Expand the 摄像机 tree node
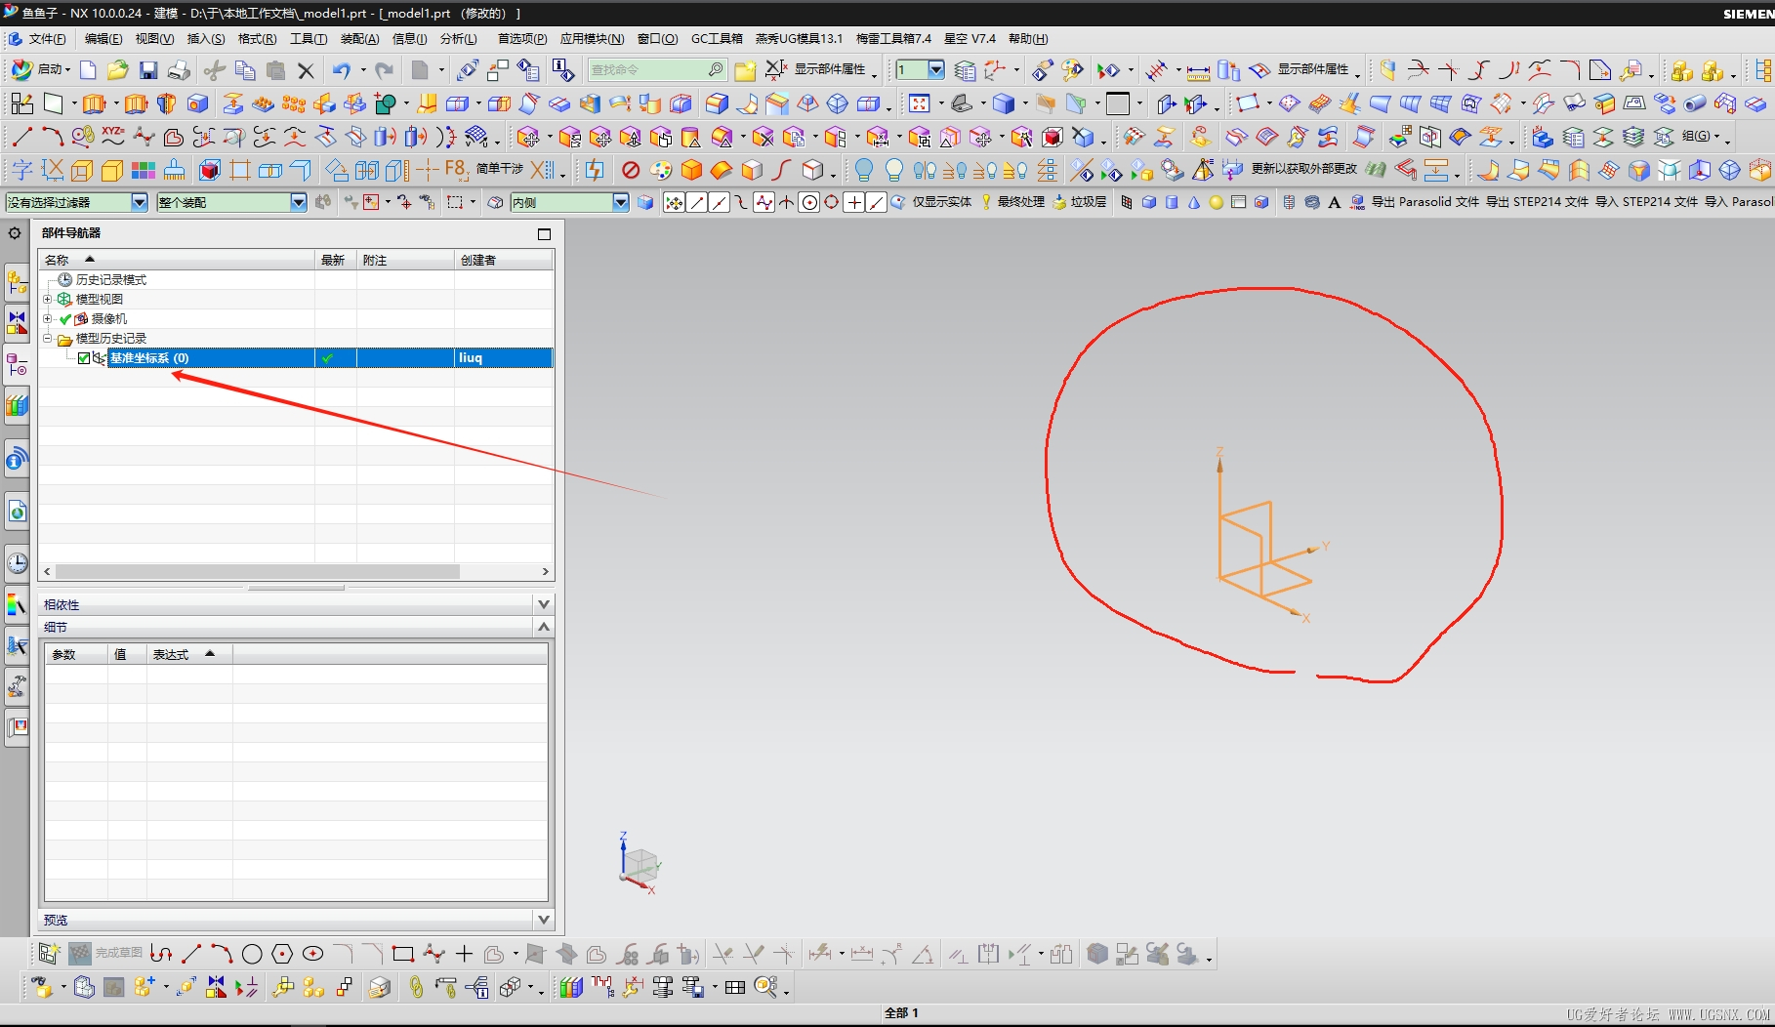Viewport: 1775px width, 1027px height. tap(47, 318)
